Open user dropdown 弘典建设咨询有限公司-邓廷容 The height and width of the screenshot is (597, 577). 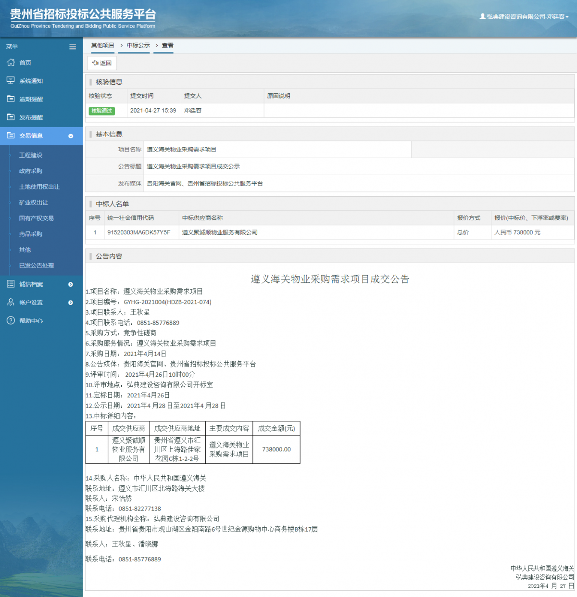click(524, 16)
